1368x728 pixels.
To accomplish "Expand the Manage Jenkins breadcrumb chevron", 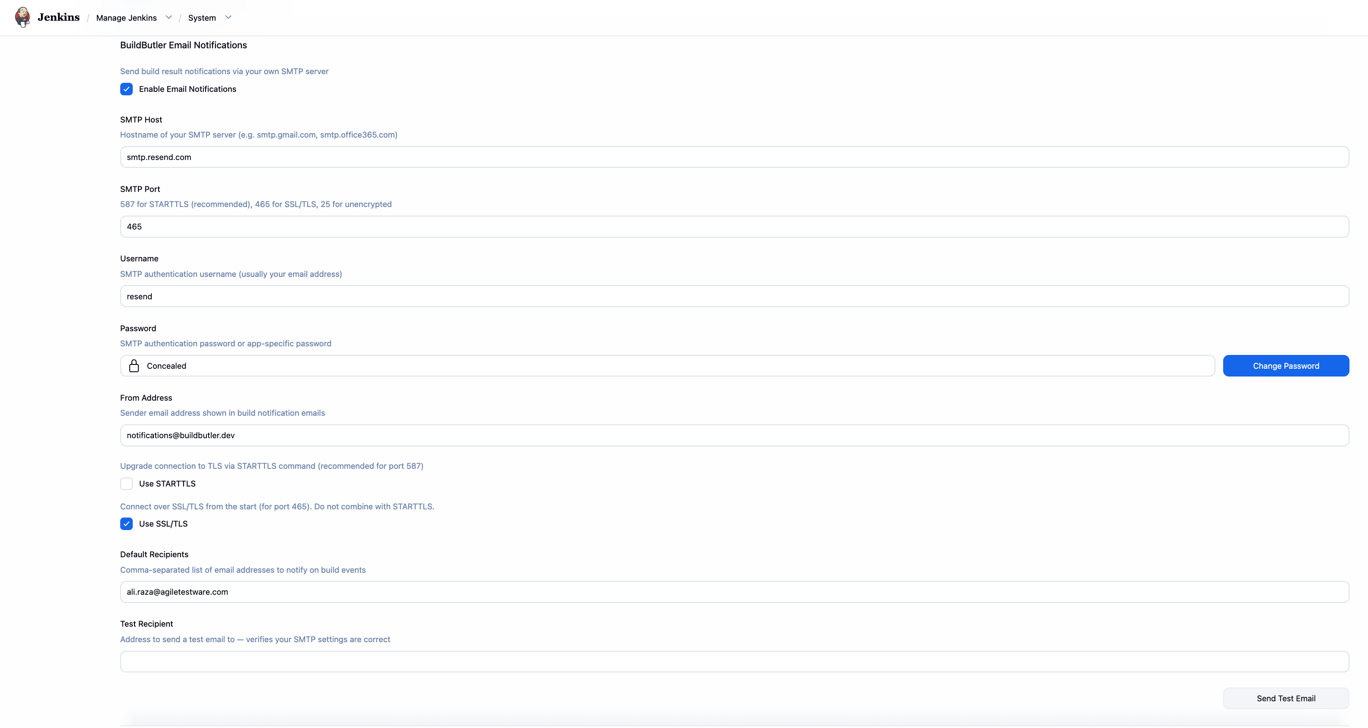I will pos(169,18).
